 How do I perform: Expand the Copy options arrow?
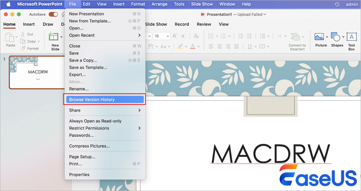39,41
